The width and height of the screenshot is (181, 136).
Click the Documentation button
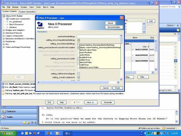[114, 27]
